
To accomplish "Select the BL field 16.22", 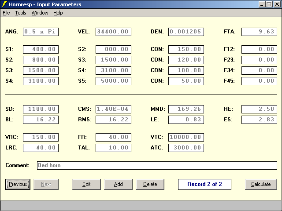I will coord(41,120).
